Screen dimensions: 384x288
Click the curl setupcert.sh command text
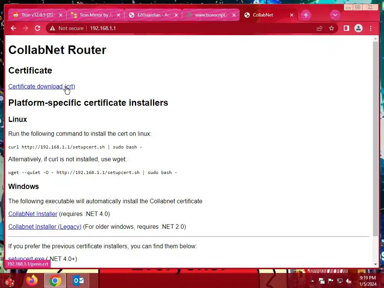(75, 147)
